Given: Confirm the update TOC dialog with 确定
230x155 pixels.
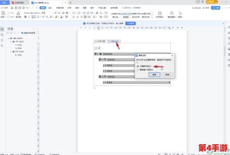Looking at the screenshot, I should pyautogui.click(x=154, y=75).
